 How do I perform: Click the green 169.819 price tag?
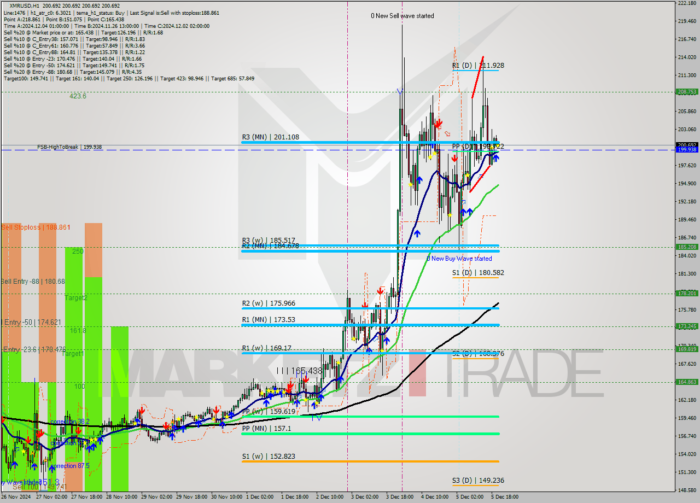687,349
